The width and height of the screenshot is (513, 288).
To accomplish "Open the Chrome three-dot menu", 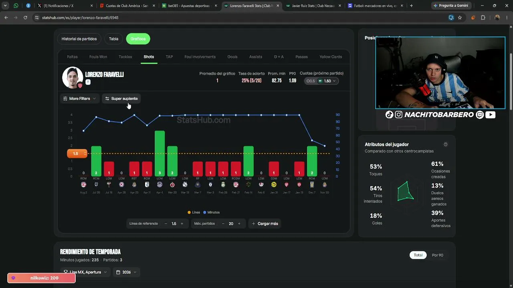I will pyautogui.click(x=507, y=18).
